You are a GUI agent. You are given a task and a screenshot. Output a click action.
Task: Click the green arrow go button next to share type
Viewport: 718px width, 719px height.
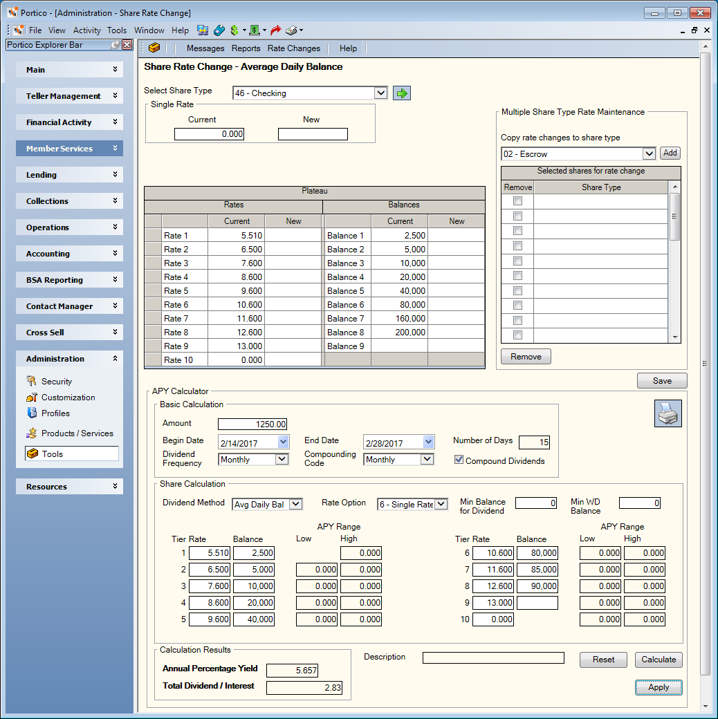[x=402, y=93]
